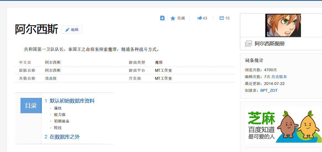This screenshot has height=152, width=322.
Task: Open creator BPT_ZOT profile link
Action: (269, 90)
